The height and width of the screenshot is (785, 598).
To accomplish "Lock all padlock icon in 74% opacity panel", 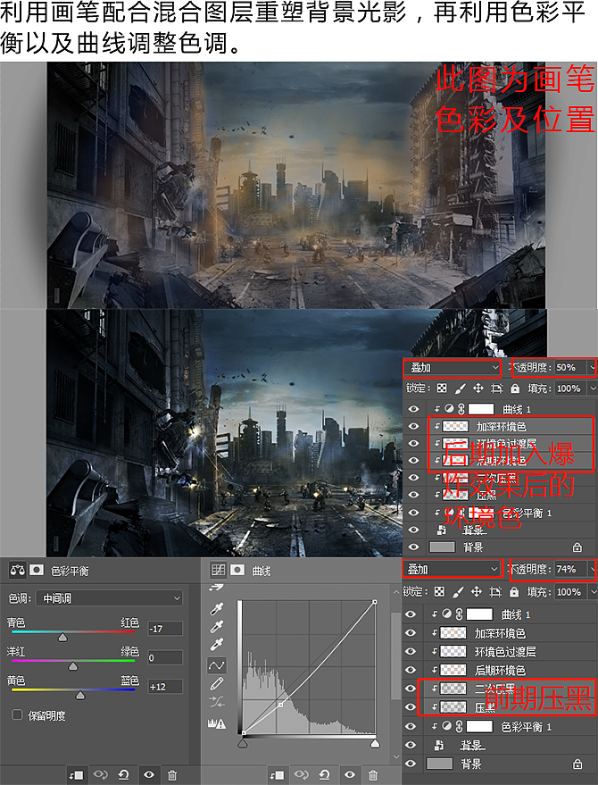I will click(513, 592).
